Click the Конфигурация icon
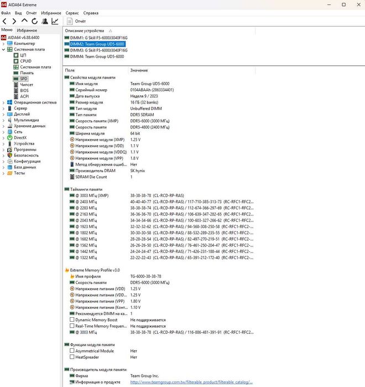The image size is (365, 387). click(10, 161)
